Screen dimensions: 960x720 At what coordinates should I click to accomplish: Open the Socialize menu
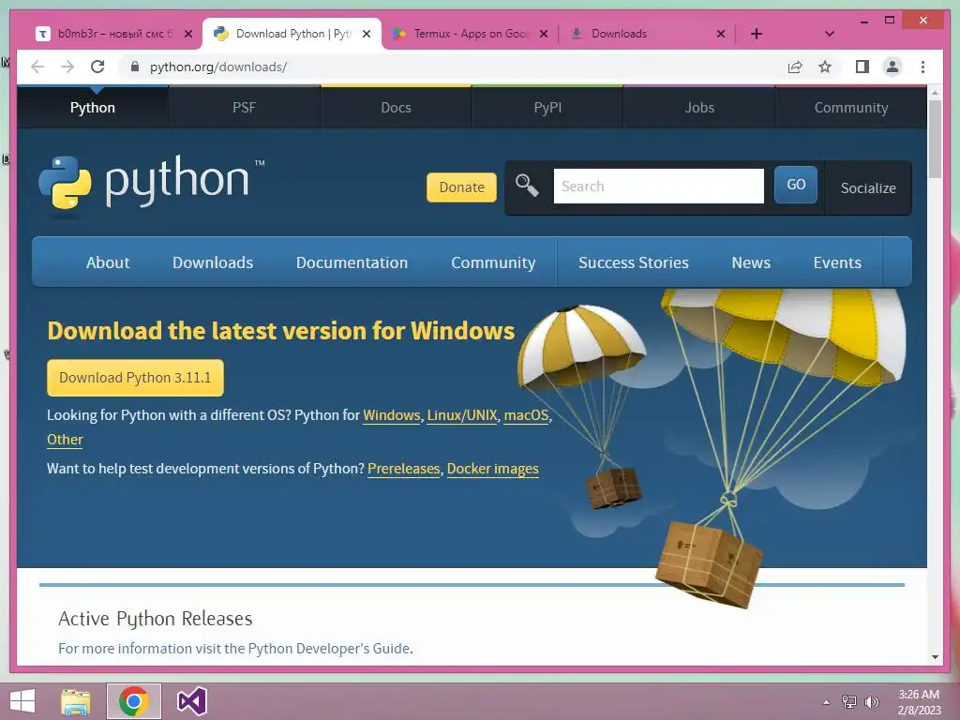(x=868, y=187)
